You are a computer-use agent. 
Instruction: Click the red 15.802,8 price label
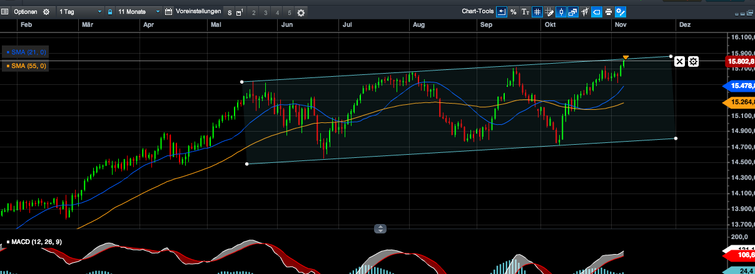click(x=739, y=62)
